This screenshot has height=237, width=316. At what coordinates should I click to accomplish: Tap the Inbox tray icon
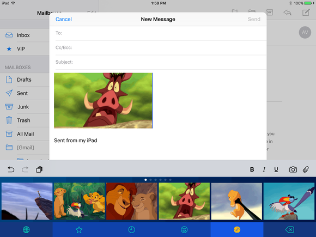(x=9, y=35)
